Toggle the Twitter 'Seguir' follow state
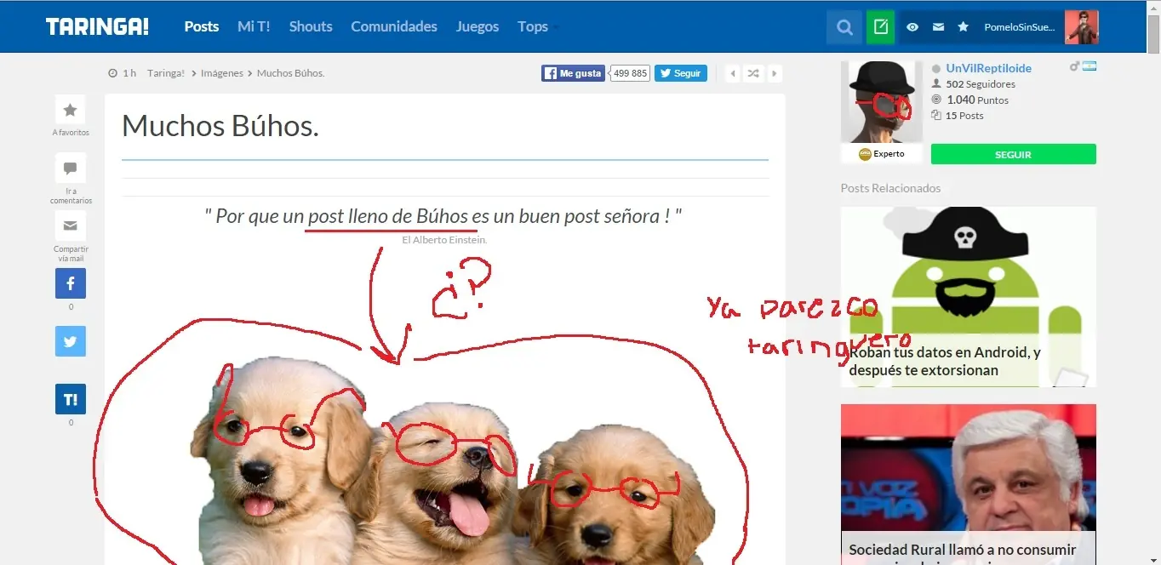The image size is (1161, 565). coord(680,73)
